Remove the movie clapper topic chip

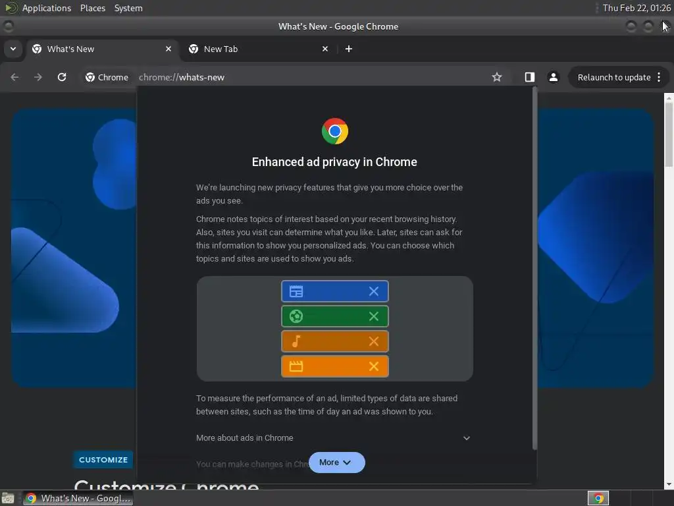(x=374, y=366)
